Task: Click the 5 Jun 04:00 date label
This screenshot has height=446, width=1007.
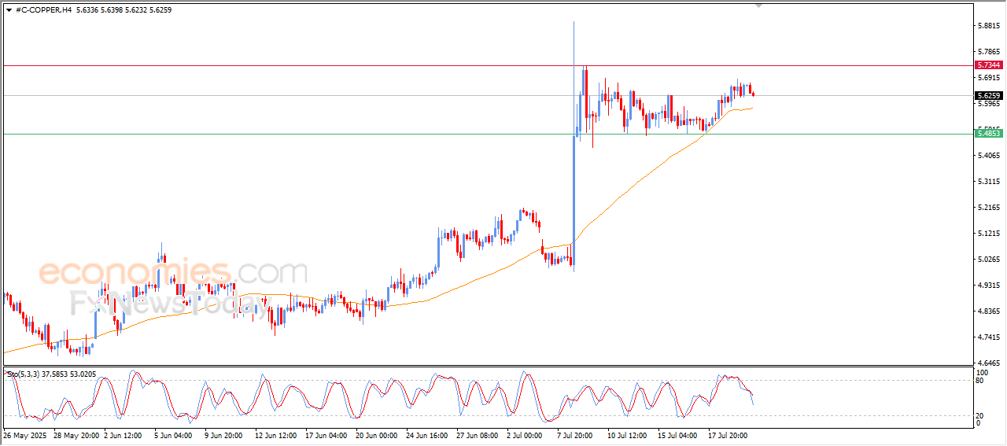Action: [173, 434]
